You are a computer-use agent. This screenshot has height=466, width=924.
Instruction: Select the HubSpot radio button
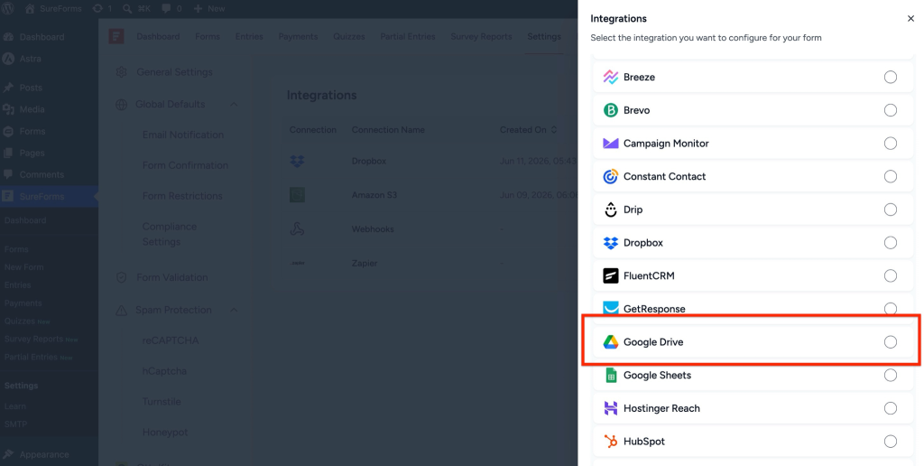pos(891,442)
